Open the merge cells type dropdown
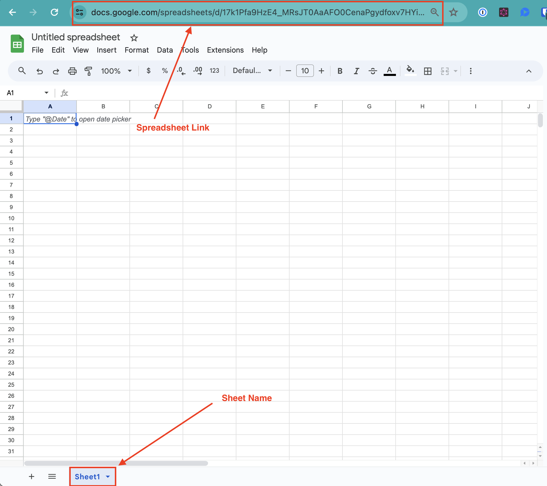Image resolution: width=547 pixels, height=486 pixels. tap(455, 71)
